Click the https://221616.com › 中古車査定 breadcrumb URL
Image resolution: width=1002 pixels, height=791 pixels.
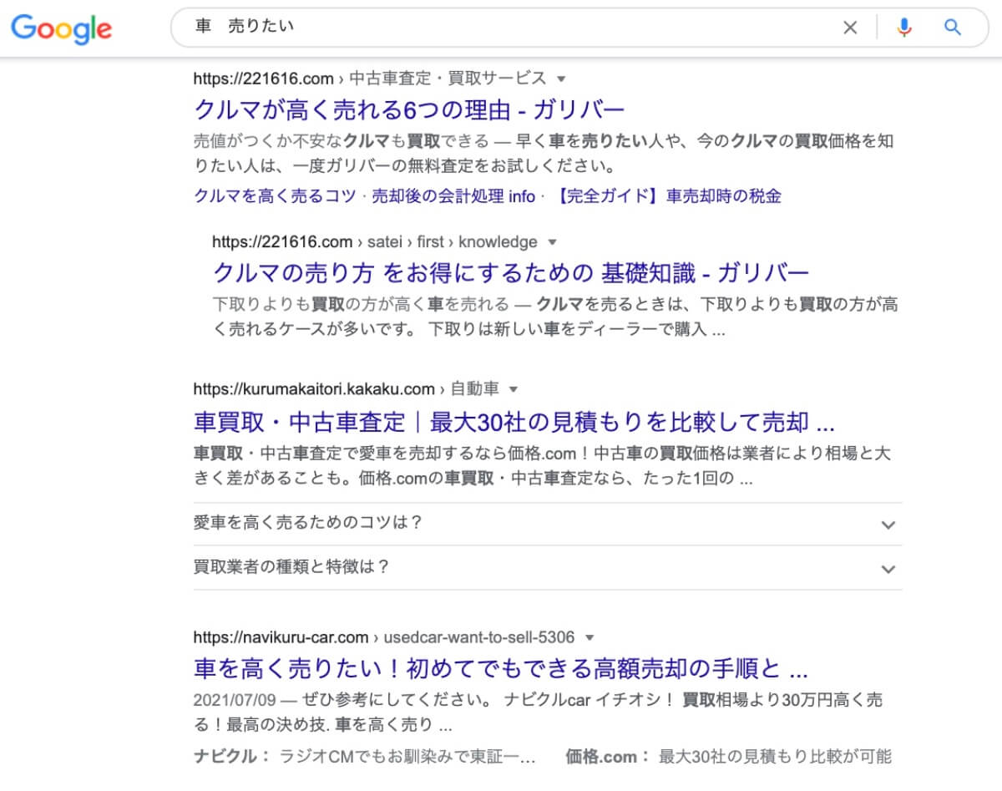[x=370, y=79]
